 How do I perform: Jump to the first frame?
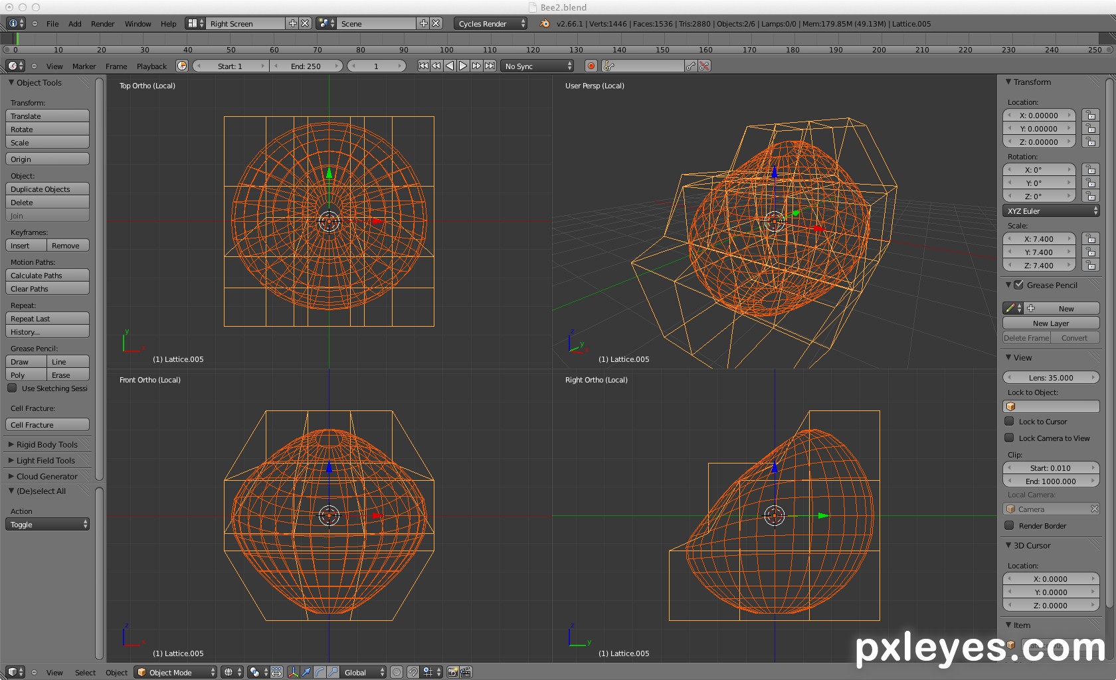pos(423,66)
